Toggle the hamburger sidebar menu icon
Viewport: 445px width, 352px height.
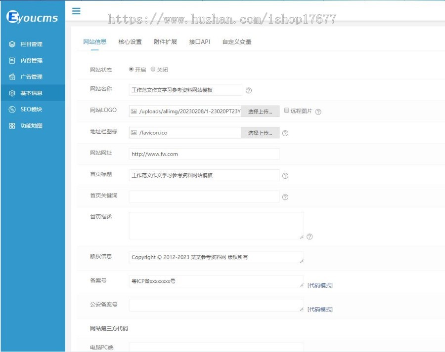[x=76, y=11]
